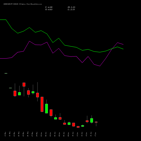Click the close value 'C: 4.50'

(49, 7)
